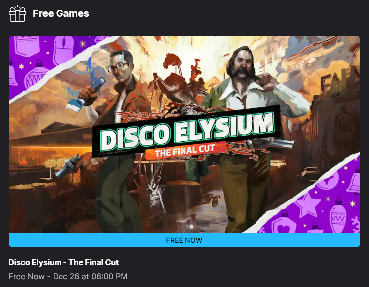Viewport: 369px width, 287px height.
Task: Click the small motor carriage on the street
Action: 212,199
